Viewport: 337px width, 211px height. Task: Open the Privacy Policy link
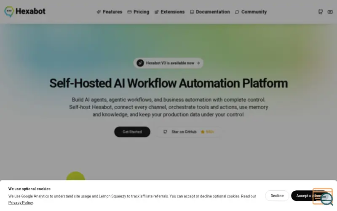[21, 203]
